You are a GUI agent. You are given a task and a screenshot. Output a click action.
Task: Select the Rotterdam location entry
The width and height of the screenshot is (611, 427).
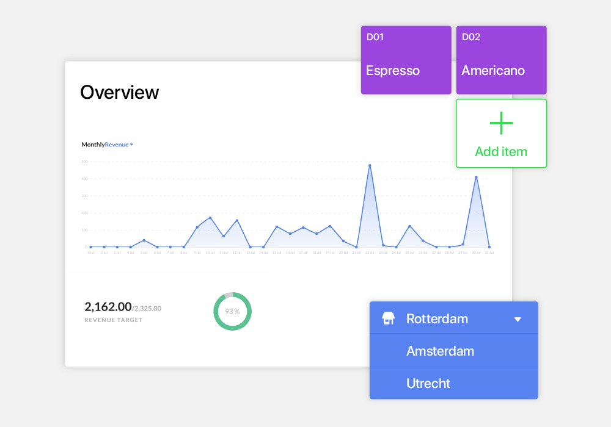pyautogui.click(x=437, y=318)
